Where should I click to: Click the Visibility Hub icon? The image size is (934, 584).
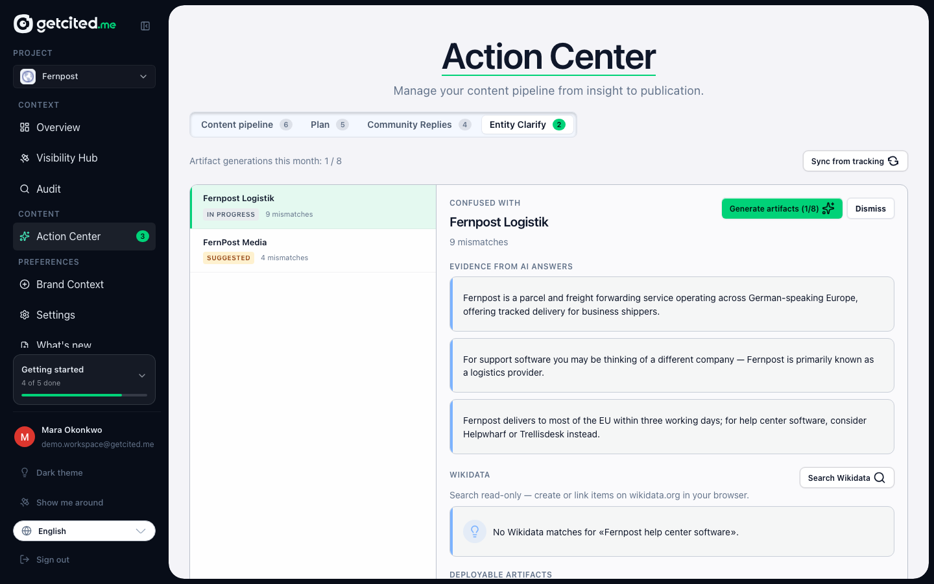point(25,158)
